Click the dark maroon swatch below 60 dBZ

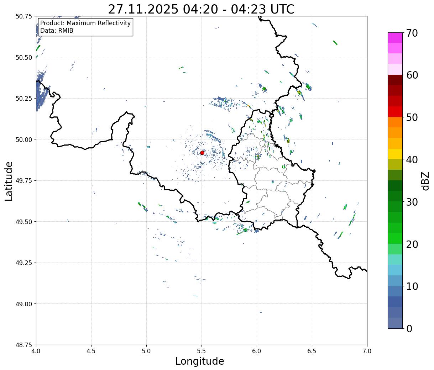395,80
